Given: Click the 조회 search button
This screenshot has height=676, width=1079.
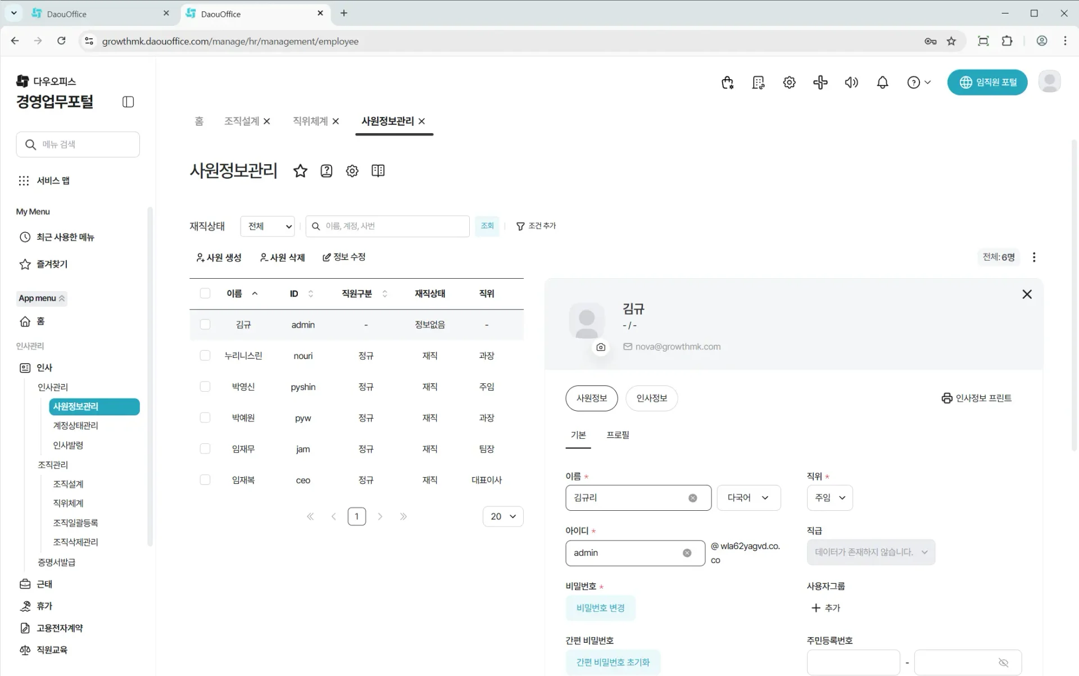Looking at the screenshot, I should (487, 226).
